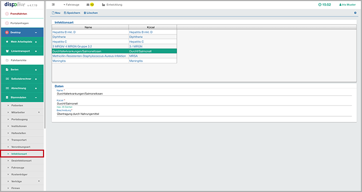Save entry with Speichern button
The width and height of the screenshot is (362, 192).
(72, 13)
